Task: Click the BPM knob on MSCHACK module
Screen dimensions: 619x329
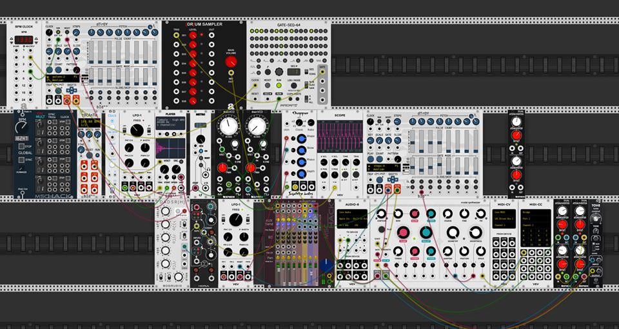Action: point(21,127)
